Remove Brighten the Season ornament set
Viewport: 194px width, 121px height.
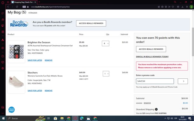click(x=48, y=60)
